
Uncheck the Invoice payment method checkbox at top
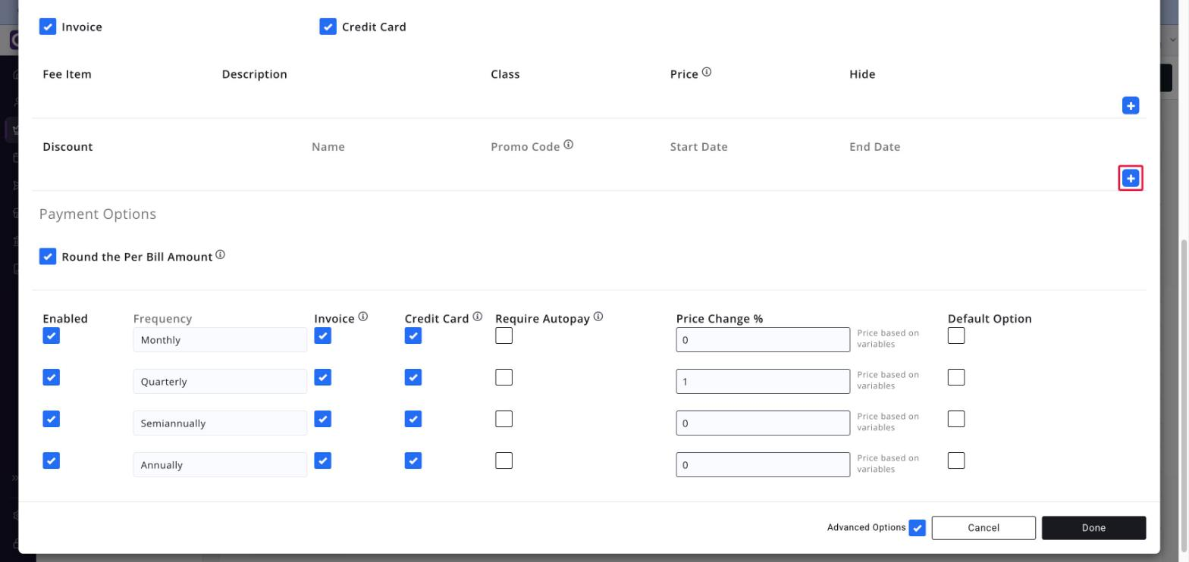48,27
